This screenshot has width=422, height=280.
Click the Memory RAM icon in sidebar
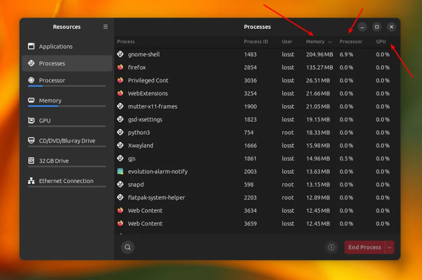(31, 100)
